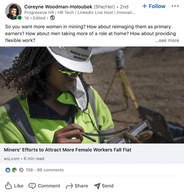Open Coreyne Woodman-Holoubek's profile photo
Screen dimensions: 184x194
[x=13, y=11]
